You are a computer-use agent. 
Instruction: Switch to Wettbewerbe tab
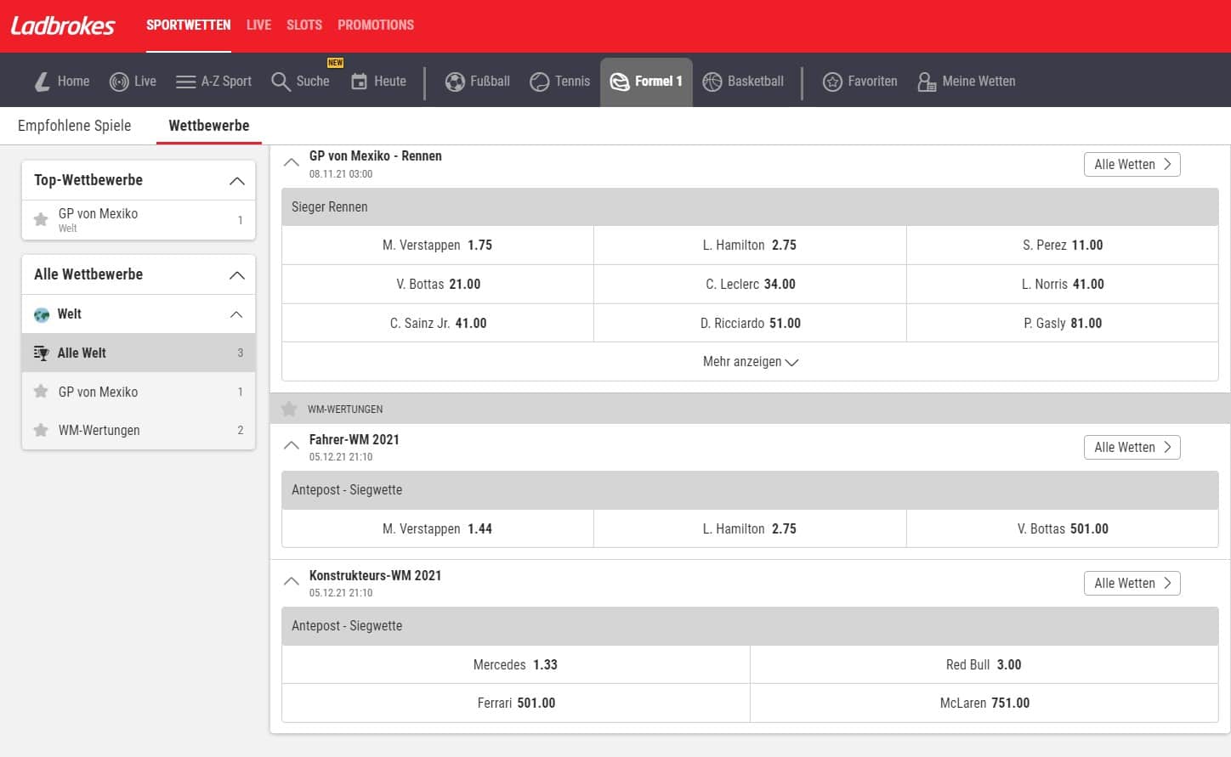[x=209, y=126]
